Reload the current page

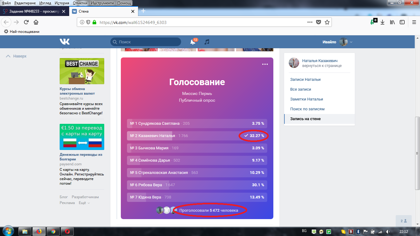(26, 22)
